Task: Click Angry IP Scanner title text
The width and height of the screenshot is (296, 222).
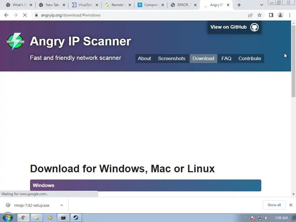Action: click(80, 41)
